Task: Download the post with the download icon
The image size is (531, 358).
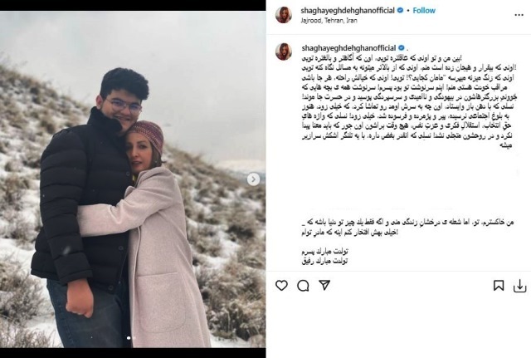Action: (x=520, y=286)
